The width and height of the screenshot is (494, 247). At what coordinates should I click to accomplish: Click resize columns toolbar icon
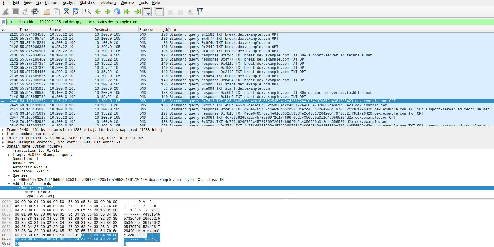click(x=200, y=12)
